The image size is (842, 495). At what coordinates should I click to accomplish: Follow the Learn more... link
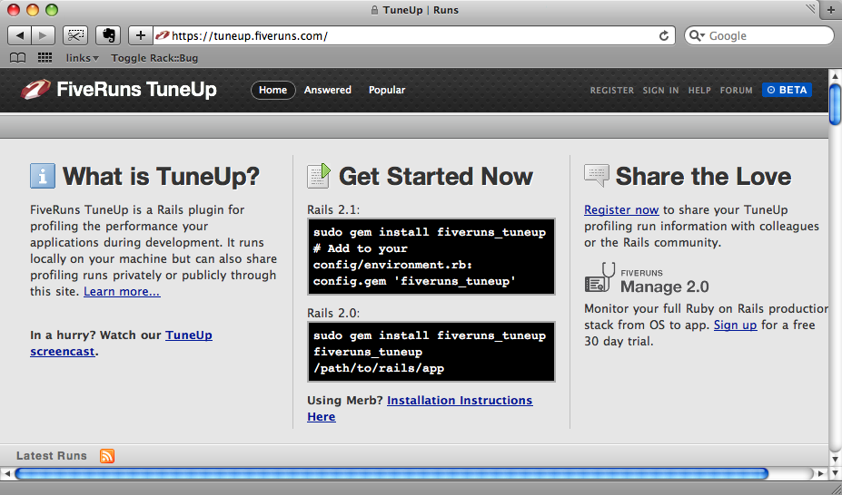122,291
